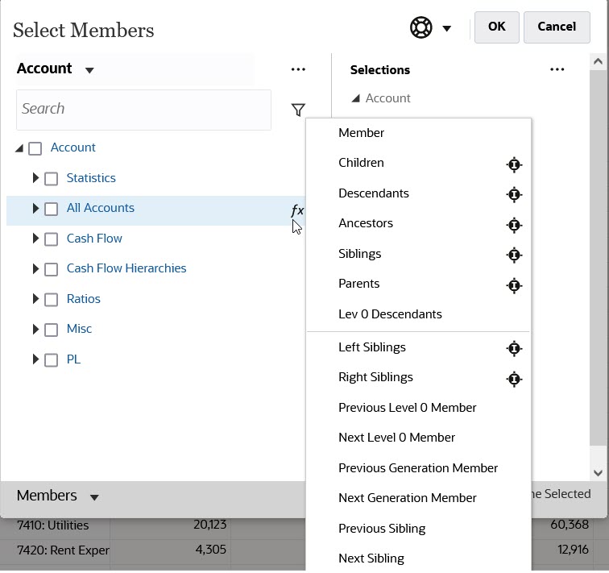The height and width of the screenshot is (573, 609).
Task: Click into the Search input field
Action: 143,110
